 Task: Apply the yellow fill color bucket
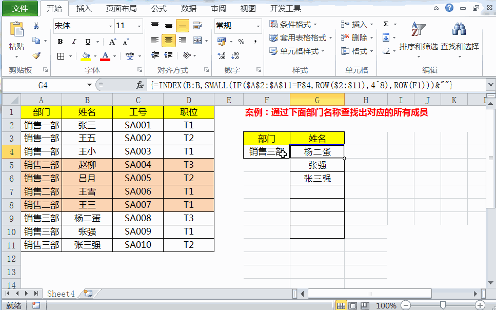(86, 56)
